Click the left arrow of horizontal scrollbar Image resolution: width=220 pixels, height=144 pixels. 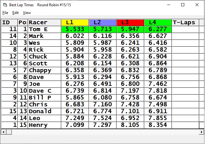coord(3,132)
